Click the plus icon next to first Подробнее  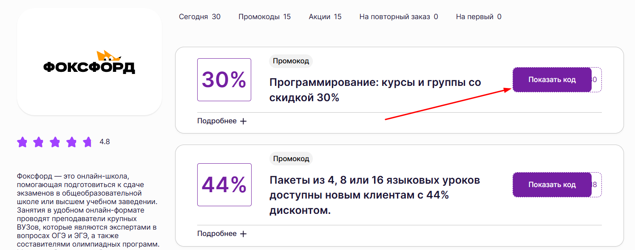[243, 121]
